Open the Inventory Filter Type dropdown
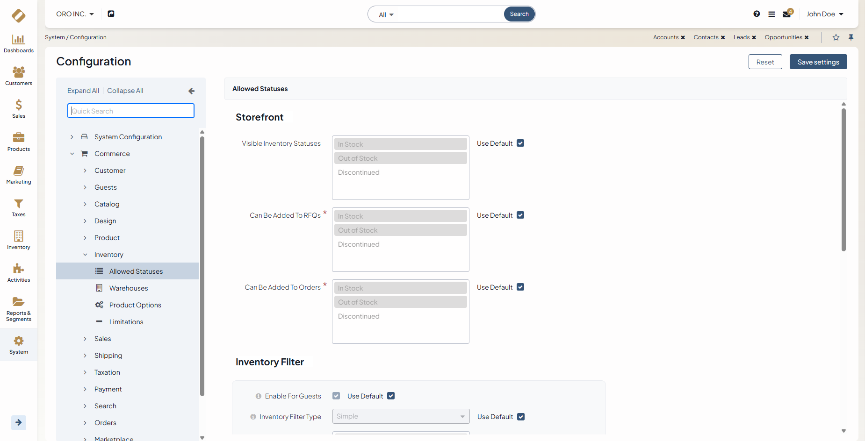The width and height of the screenshot is (865, 441). coord(401,416)
